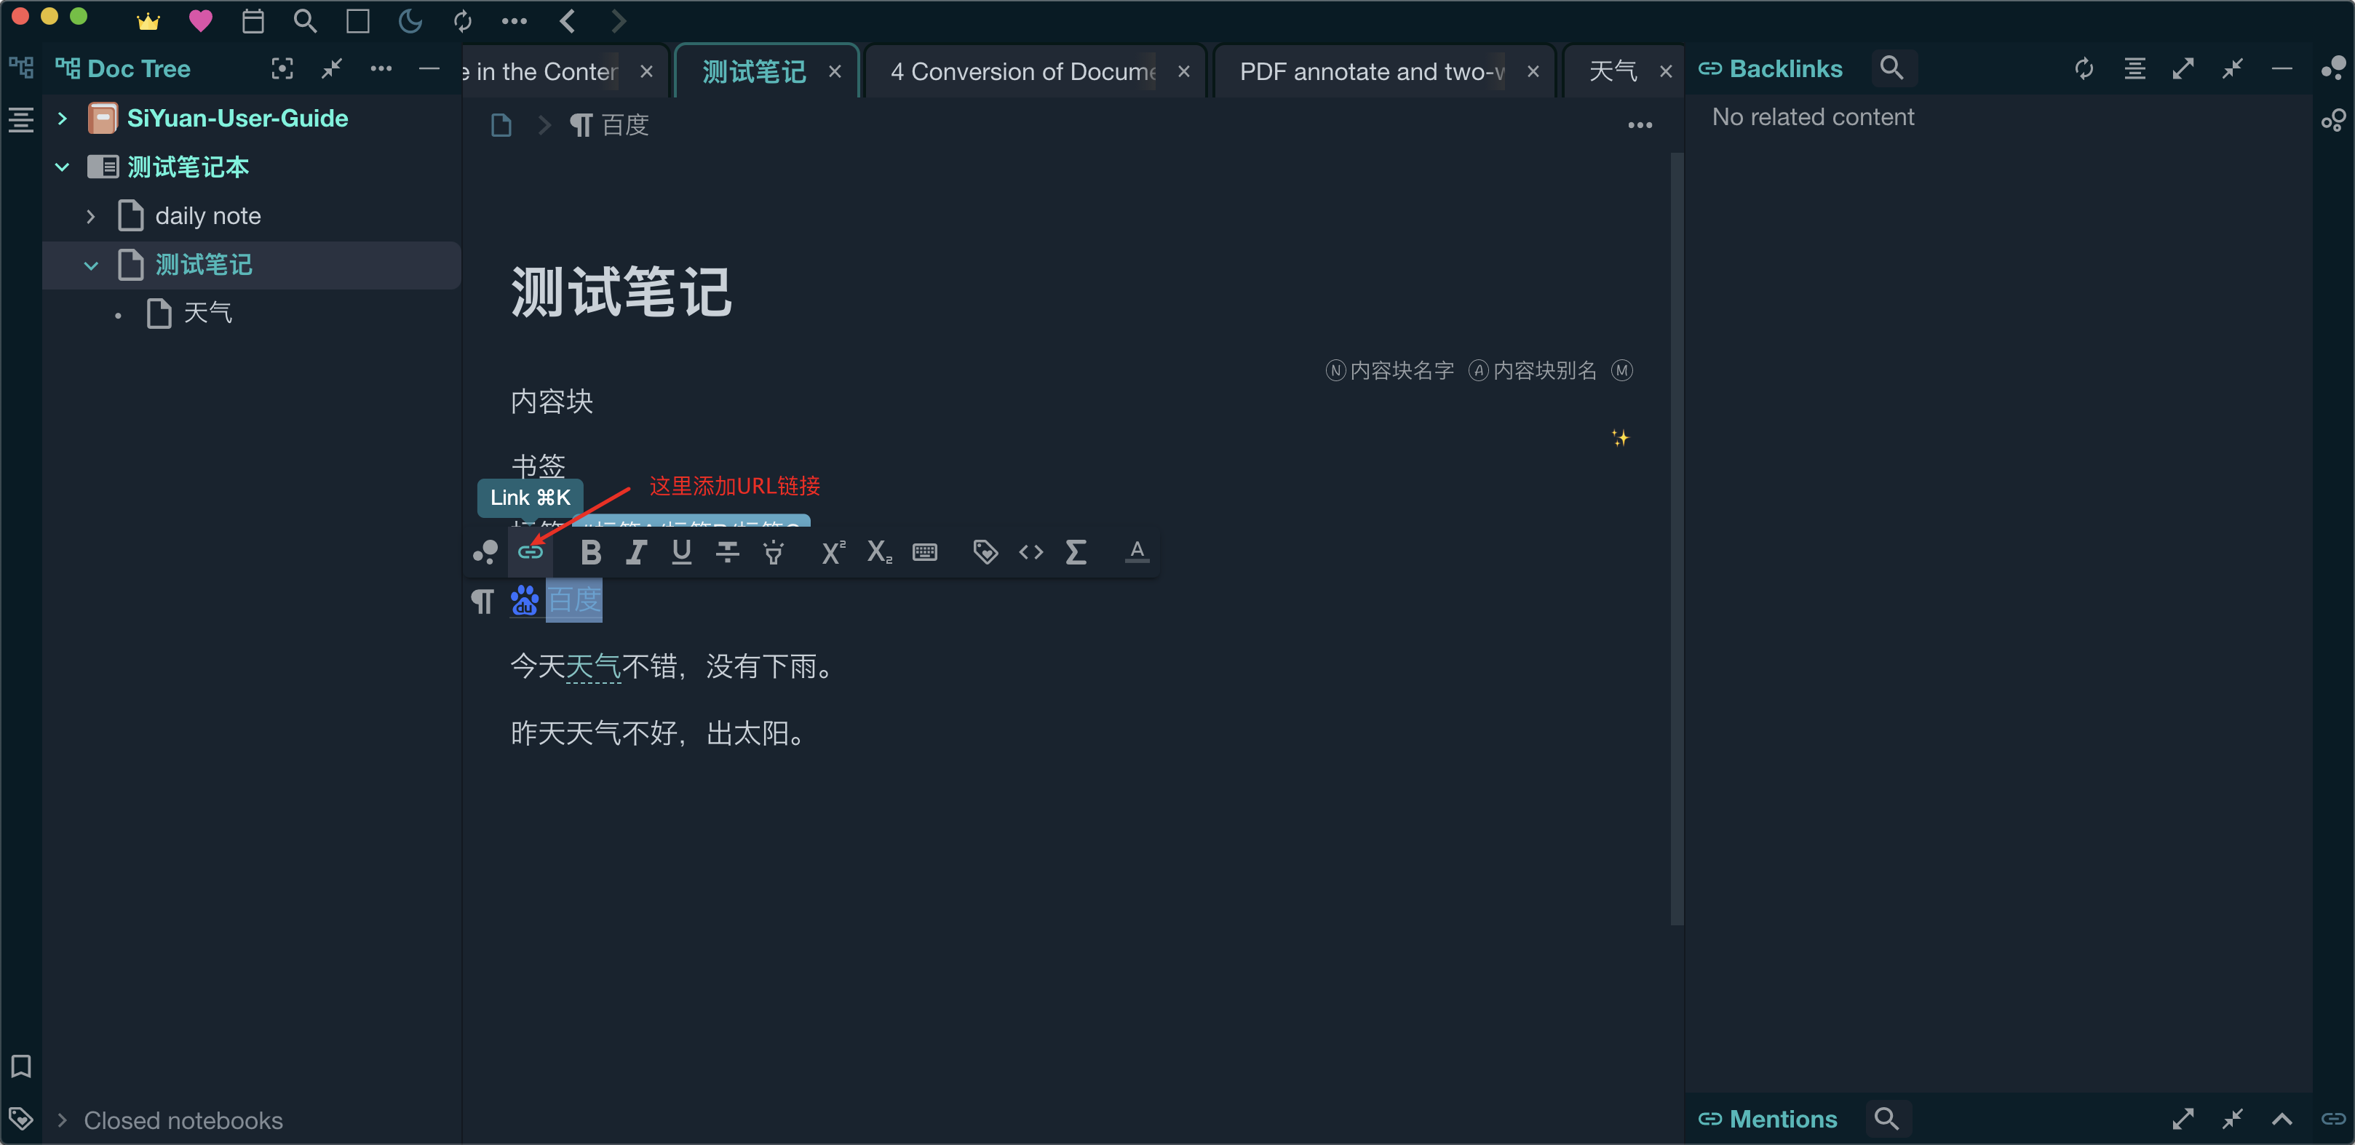Open daily note via calendar icon
The width and height of the screenshot is (2355, 1145).
(x=253, y=21)
